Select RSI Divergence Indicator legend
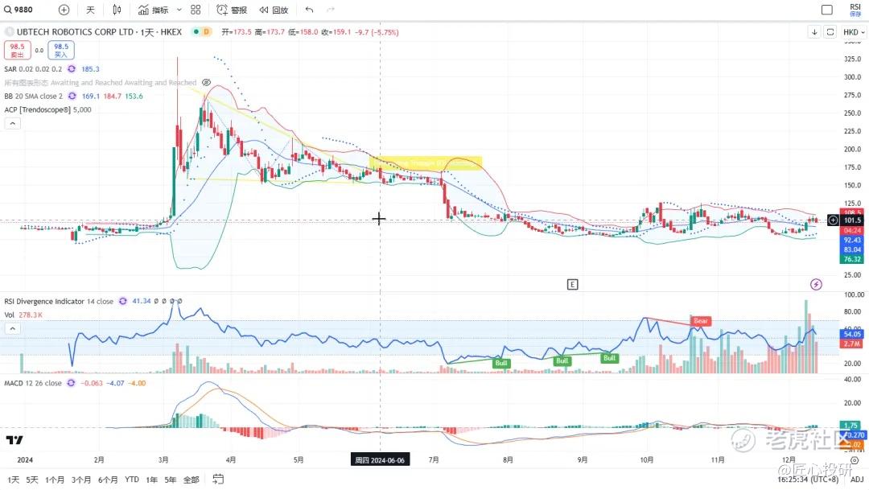This screenshot has width=869, height=490. 59,302
